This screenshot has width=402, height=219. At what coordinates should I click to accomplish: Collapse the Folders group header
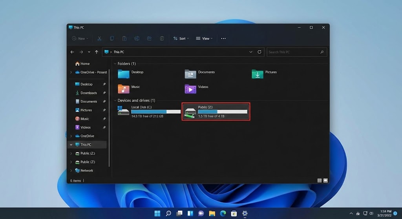115,63
